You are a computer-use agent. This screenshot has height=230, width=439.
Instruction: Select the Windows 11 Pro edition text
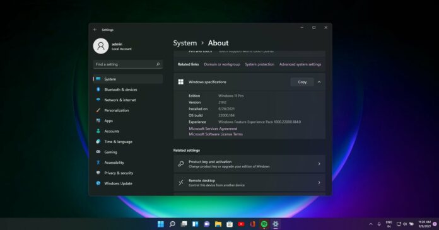(x=231, y=96)
